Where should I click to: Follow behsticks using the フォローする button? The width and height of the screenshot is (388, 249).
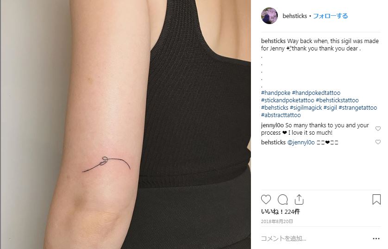point(330,16)
